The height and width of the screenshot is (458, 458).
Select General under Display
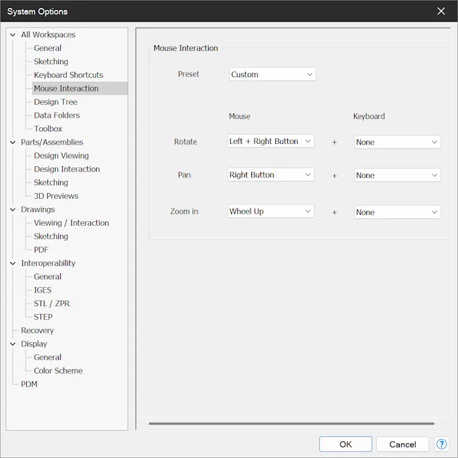coord(48,357)
